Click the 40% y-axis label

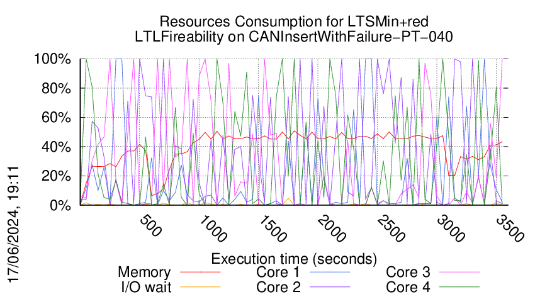click(56, 147)
